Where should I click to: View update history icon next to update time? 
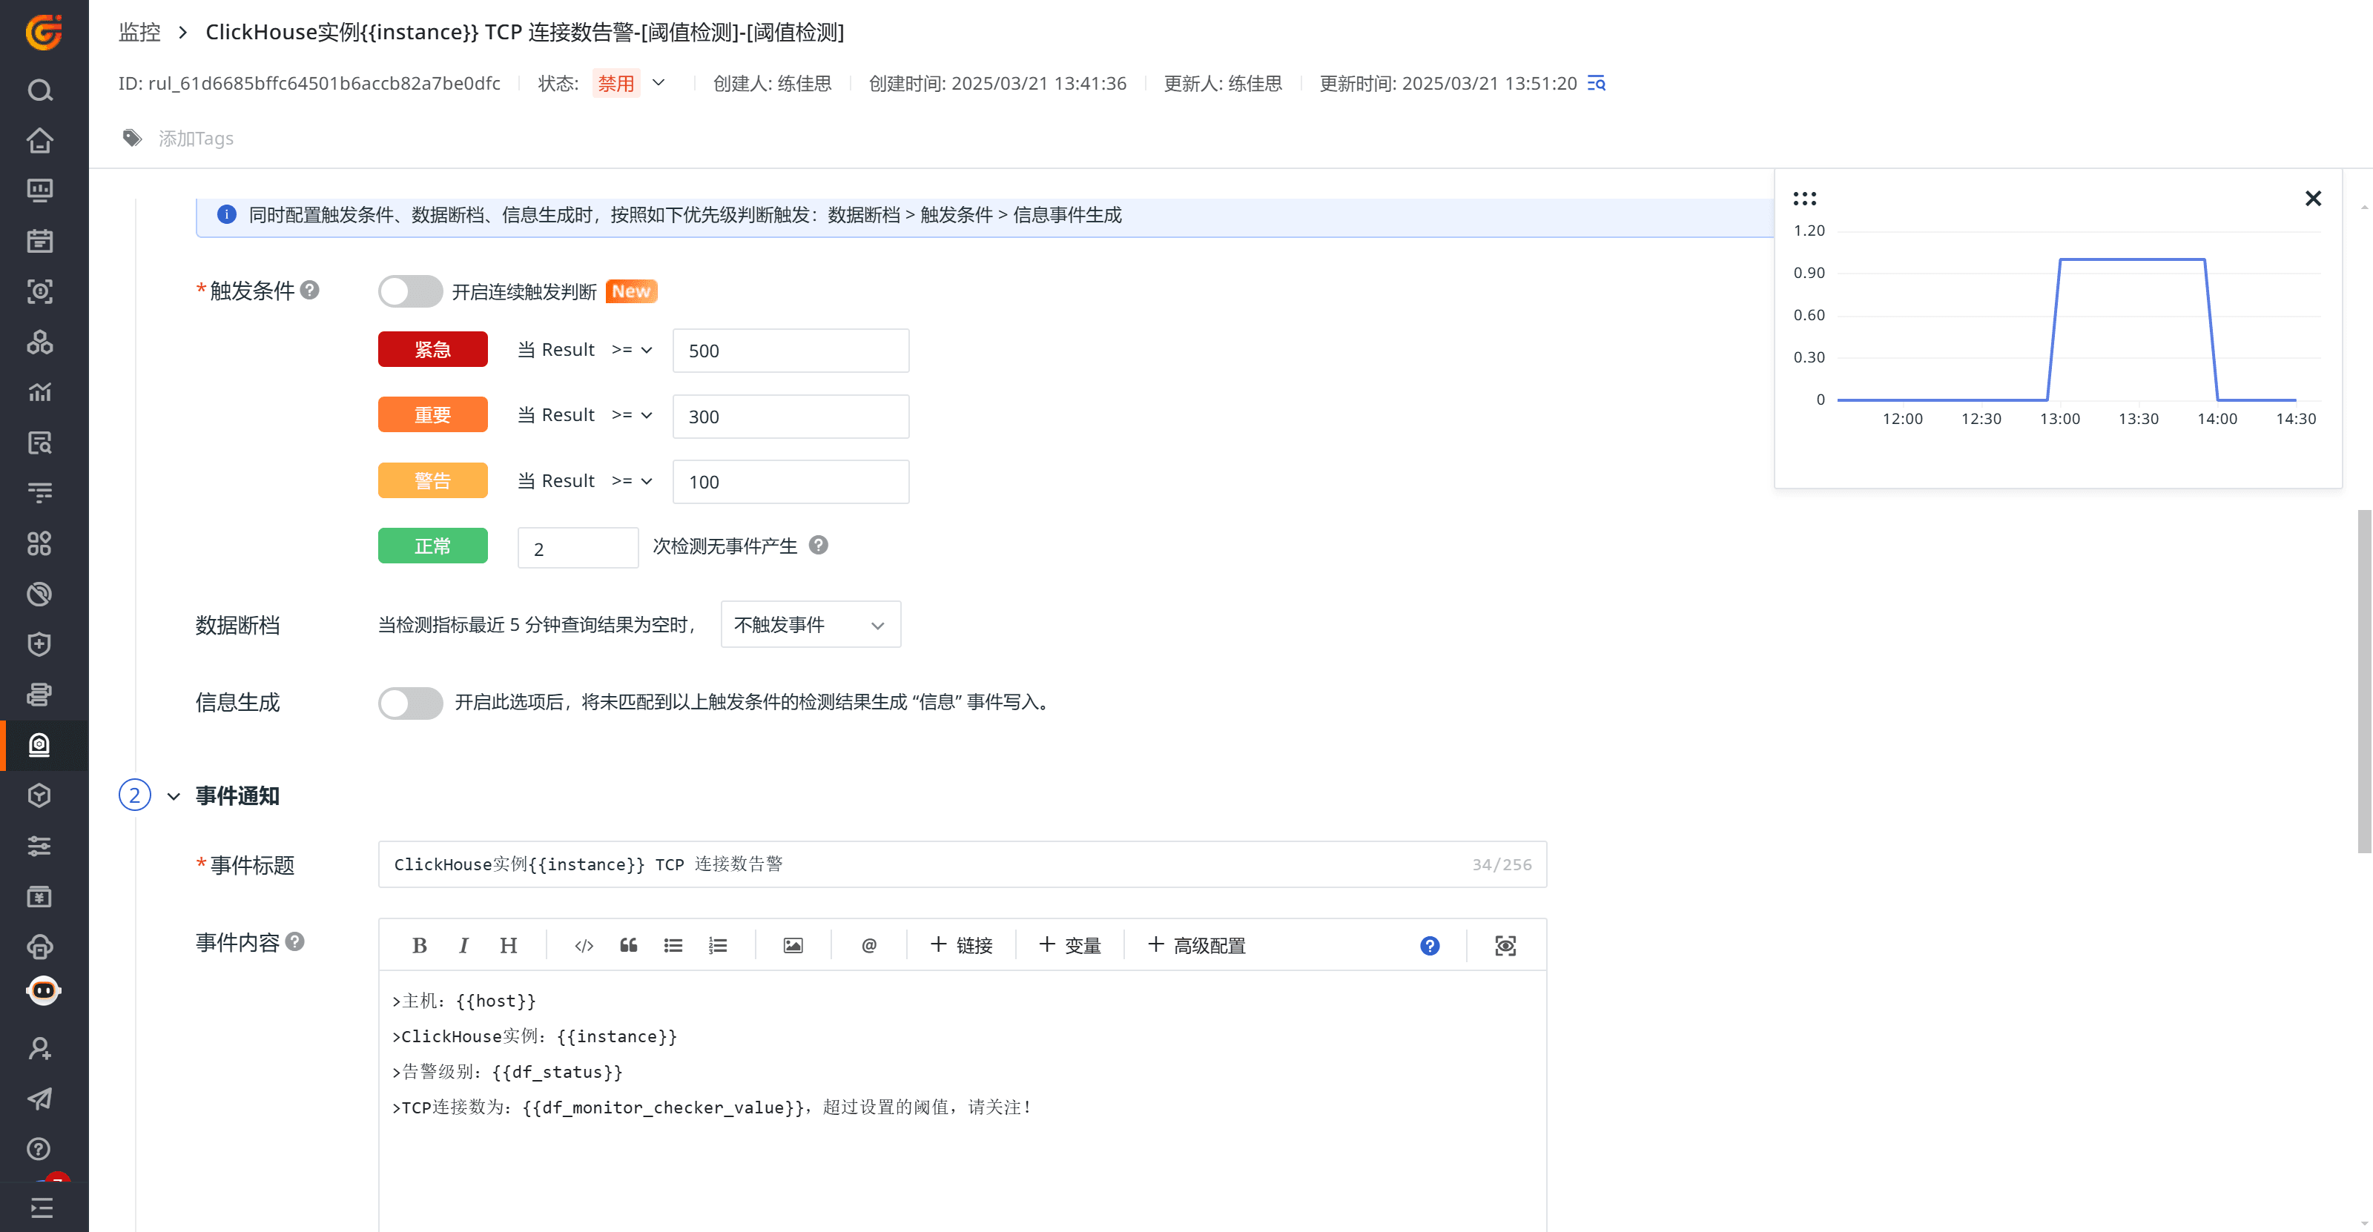pyautogui.click(x=1597, y=84)
